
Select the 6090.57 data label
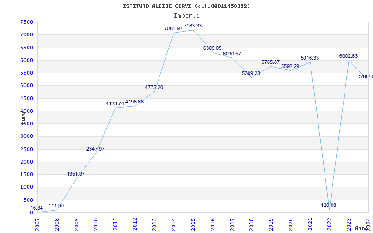[x=232, y=54]
